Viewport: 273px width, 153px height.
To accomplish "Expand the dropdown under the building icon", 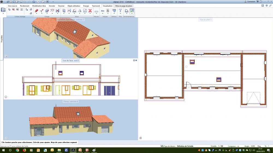I will tap(3, 13).
